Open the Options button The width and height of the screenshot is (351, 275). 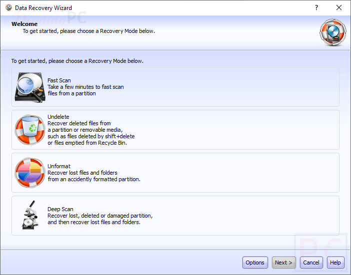(x=255, y=263)
